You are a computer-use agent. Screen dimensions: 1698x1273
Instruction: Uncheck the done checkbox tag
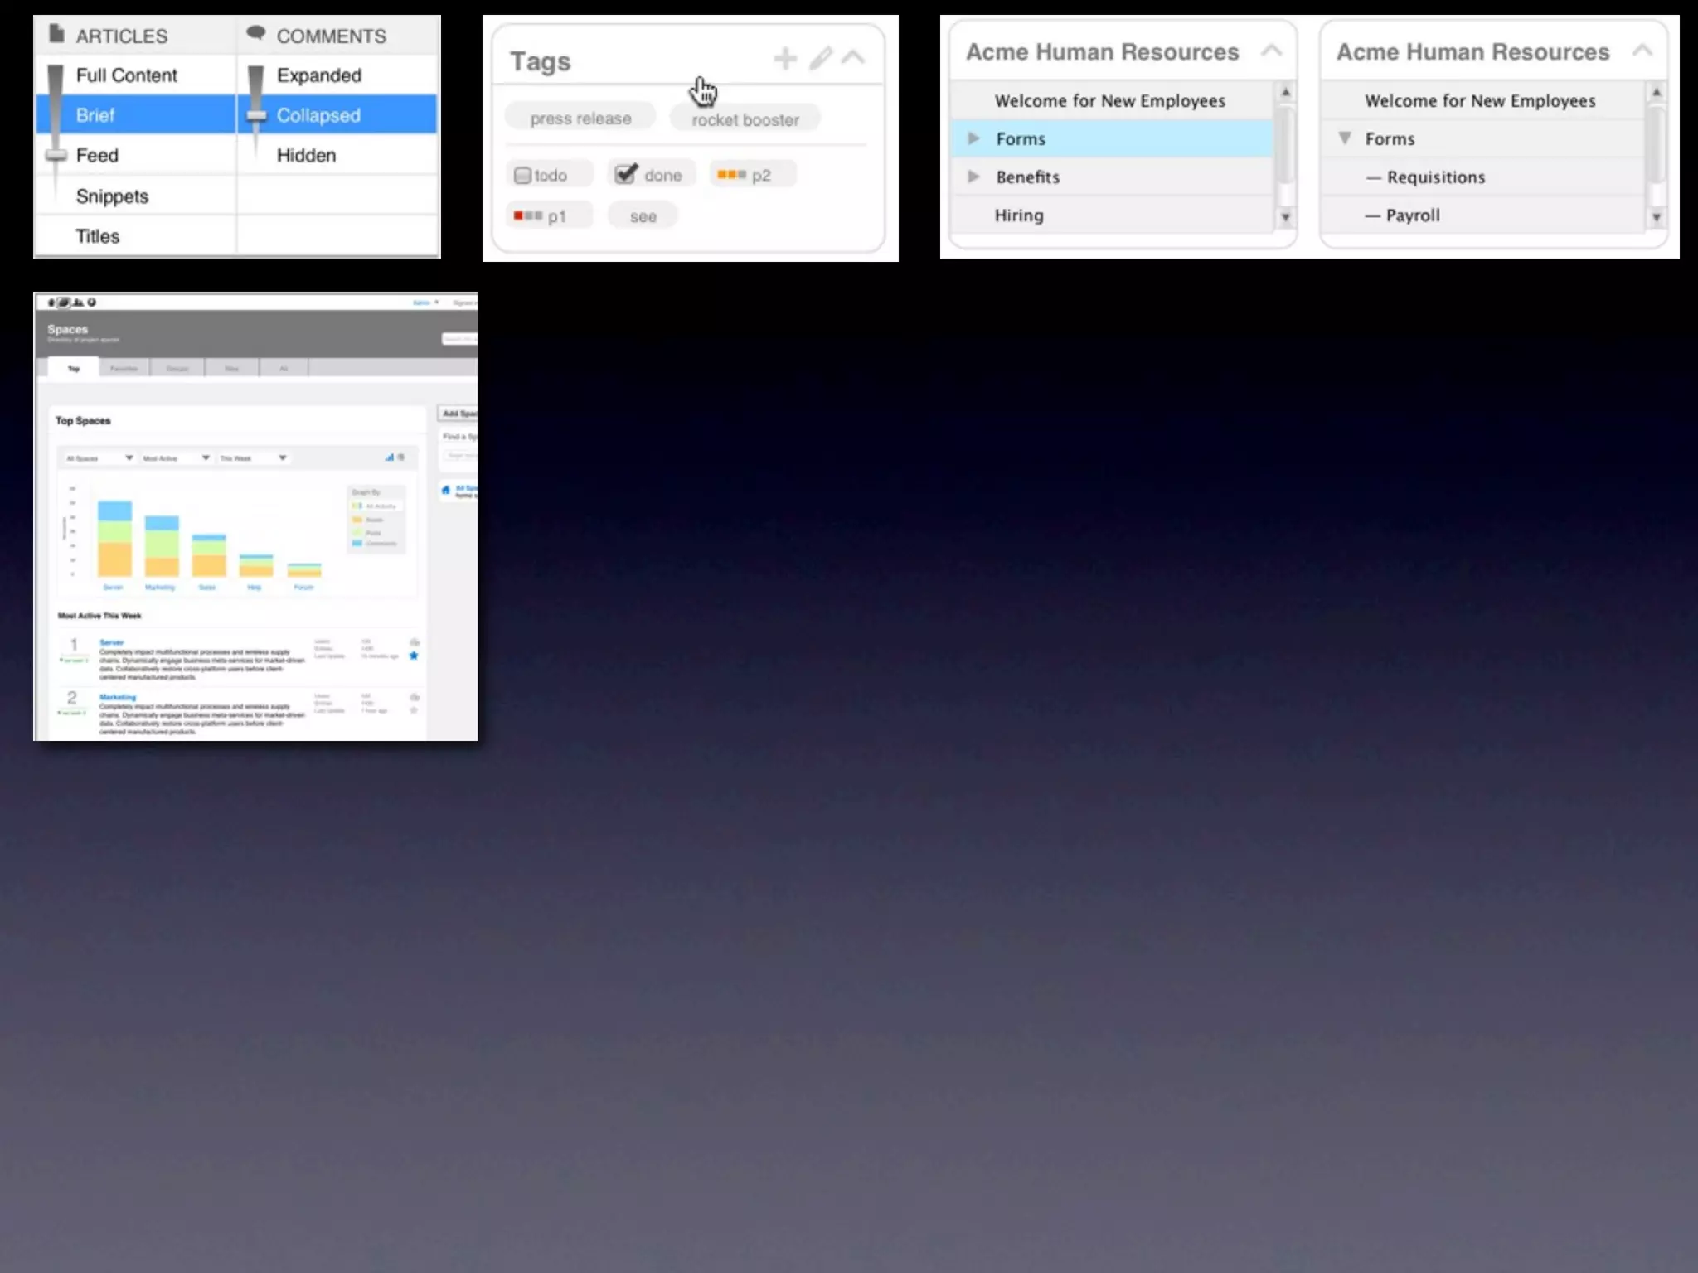(x=626, y=174)
